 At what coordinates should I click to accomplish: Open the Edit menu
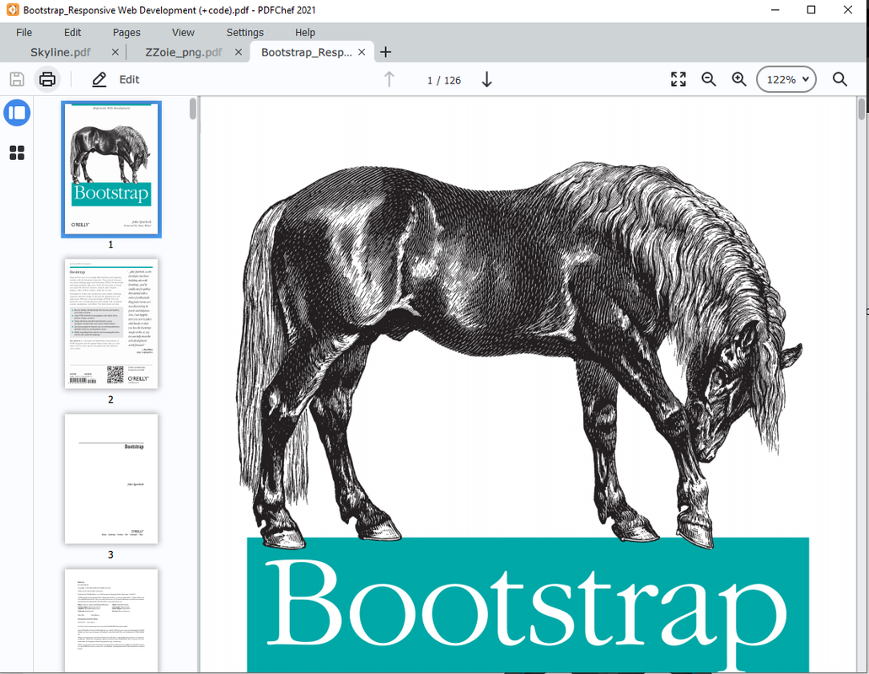point(72,32)
